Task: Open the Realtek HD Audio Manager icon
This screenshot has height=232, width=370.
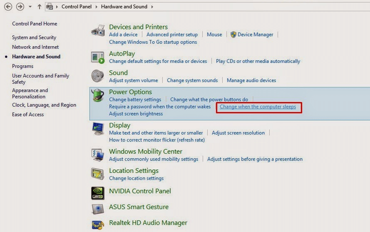Action: tap(98, 224)
